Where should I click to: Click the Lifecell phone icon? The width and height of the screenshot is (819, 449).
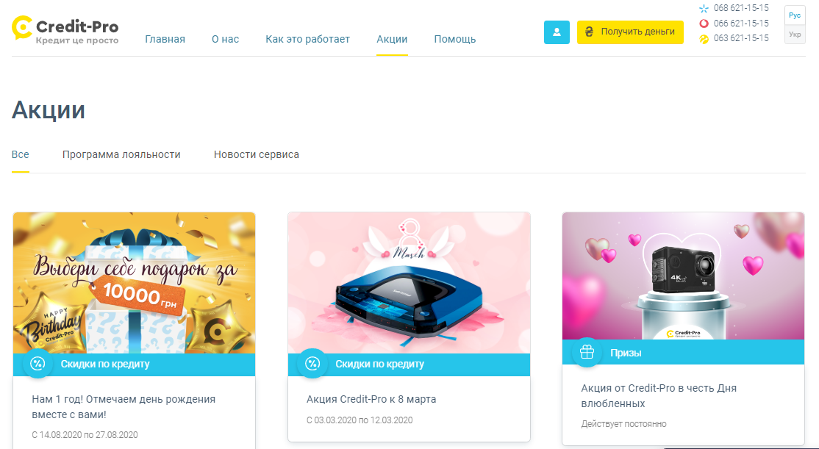(x=704, y=39)
